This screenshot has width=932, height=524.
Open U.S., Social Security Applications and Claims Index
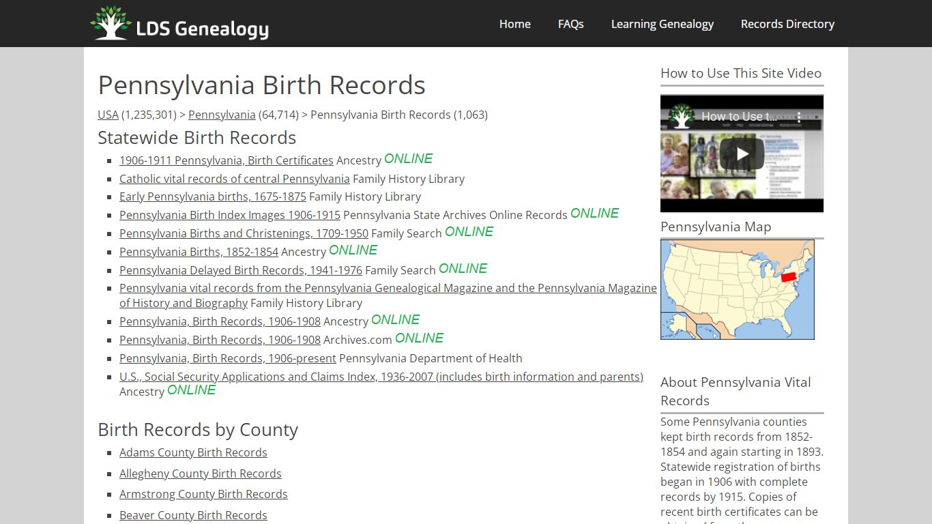[381, 377]
